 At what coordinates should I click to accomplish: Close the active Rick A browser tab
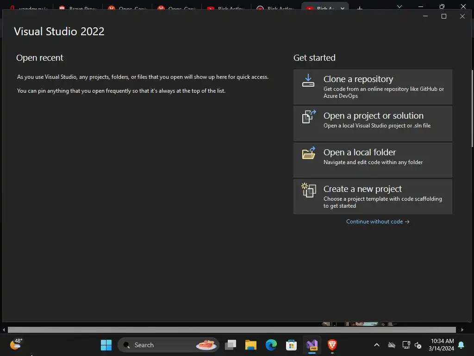pyautogui.click(x=342, y=8)
